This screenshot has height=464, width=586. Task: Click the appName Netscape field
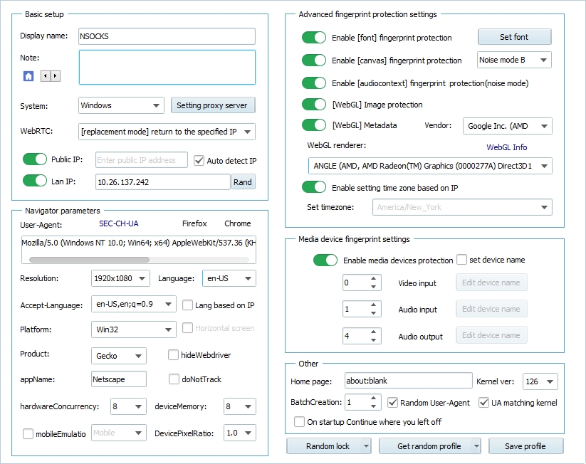click(118, 379)
